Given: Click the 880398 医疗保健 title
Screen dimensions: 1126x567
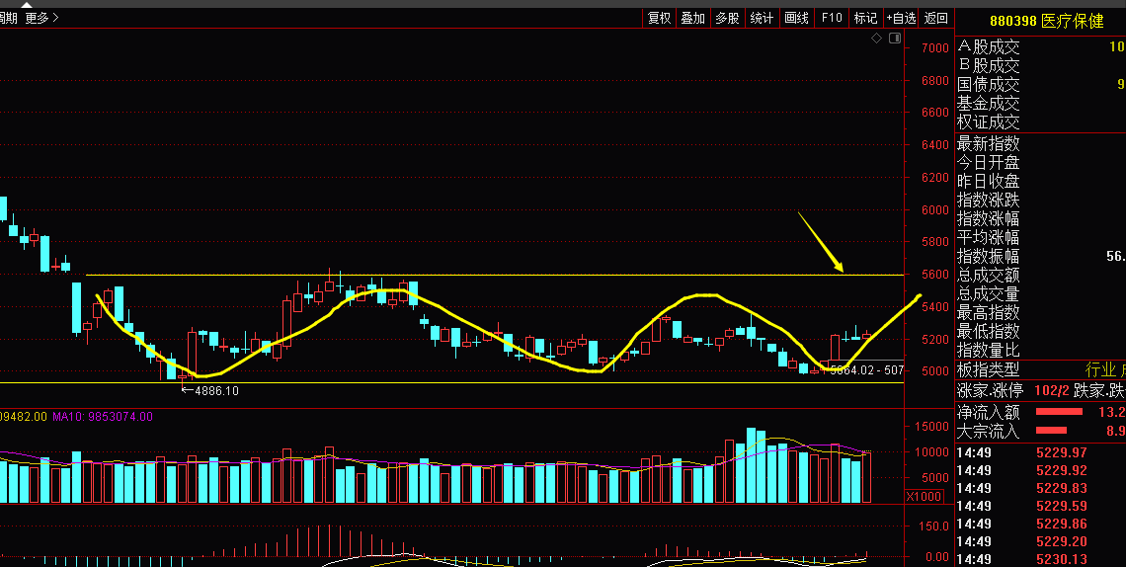Looking at the screenshot, I should pos(1046,22).
